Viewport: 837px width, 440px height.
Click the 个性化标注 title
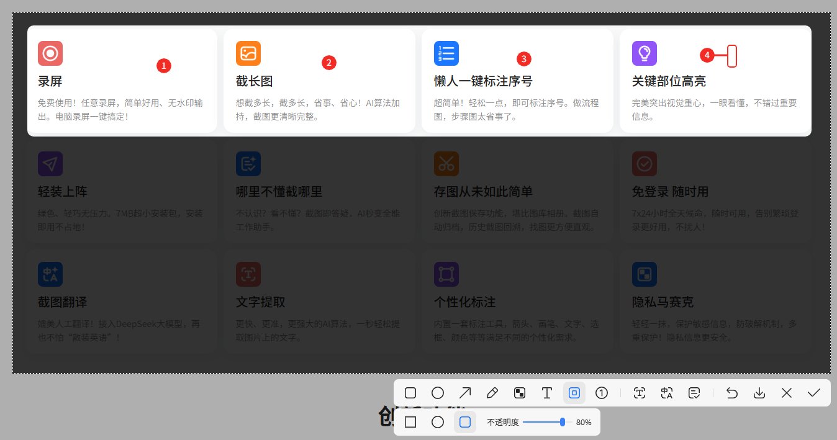tap(464, 302)
